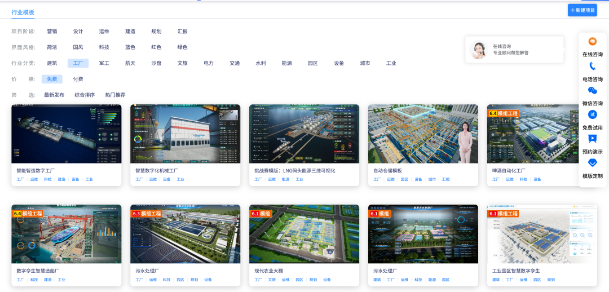Click the 模版定制 diamond icon
The width and height of the screenshot is (609, 292).
pyautogui.click(x=592, y=163)
